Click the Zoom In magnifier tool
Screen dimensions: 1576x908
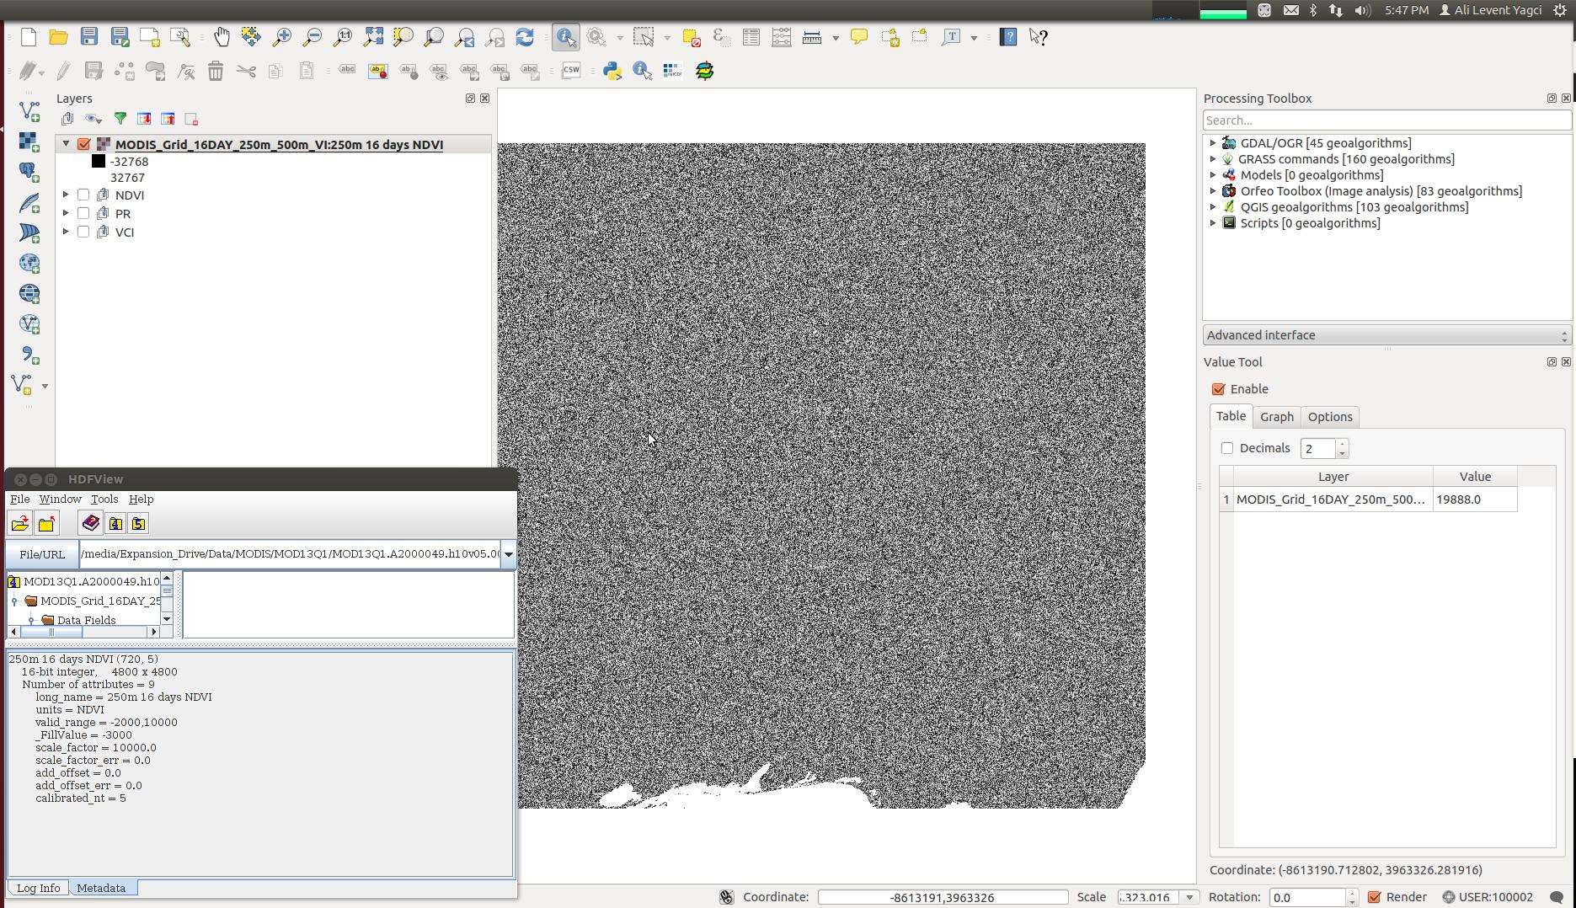point(281,37)
